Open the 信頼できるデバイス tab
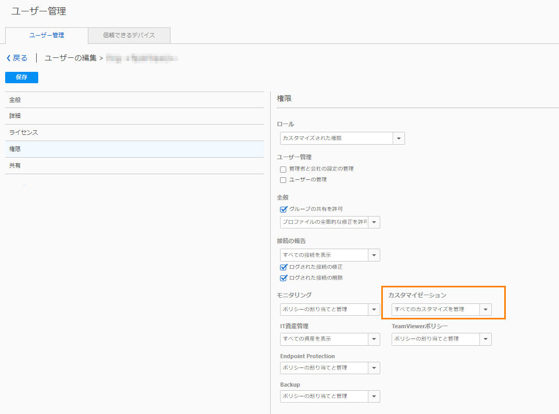The width and height of the screenshot is (559, 414). coord(129,35)
